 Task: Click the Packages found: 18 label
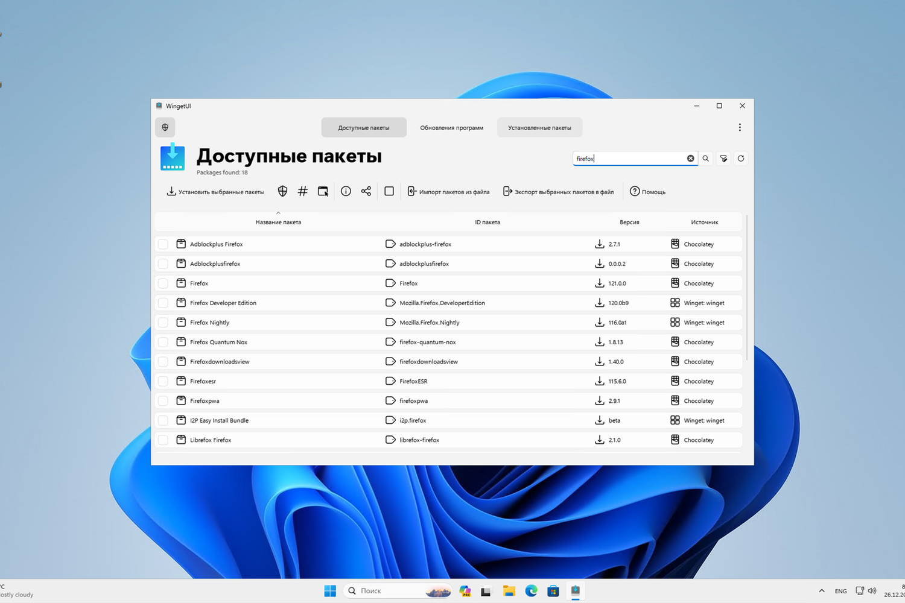tap(222, 172)
